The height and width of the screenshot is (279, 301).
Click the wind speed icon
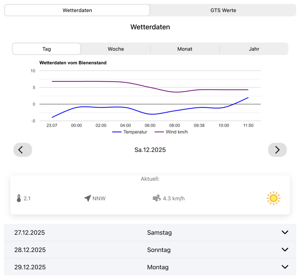tap(156, 199)
